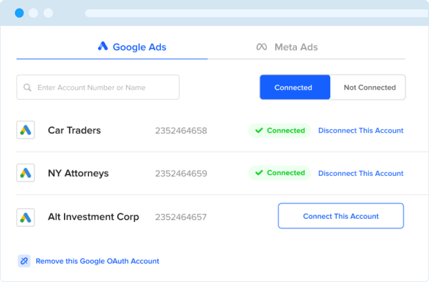
Task: Click account number 2352464657
Action: [181, 217]
